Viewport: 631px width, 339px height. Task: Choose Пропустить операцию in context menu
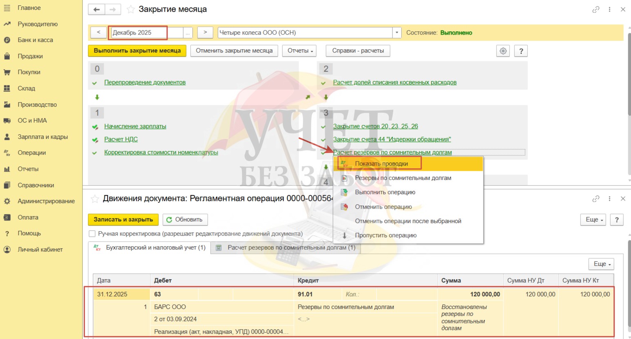(385, 235)
